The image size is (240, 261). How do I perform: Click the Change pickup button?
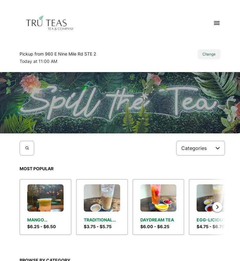coord(209,54)
